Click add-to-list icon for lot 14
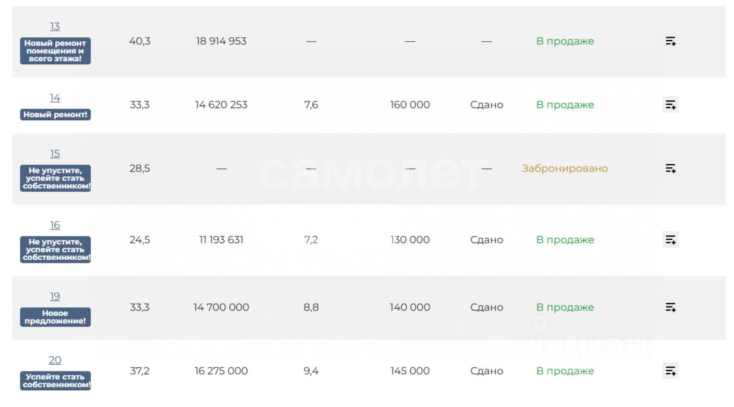The image size is (734, 407). [670, 105]
